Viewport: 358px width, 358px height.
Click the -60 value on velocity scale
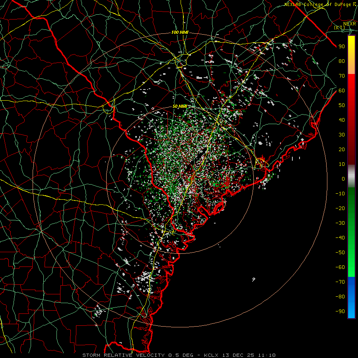point(340,267)
